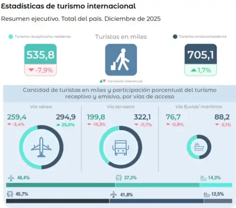Click the Variación interanual legend arrows

(x=103, y=81)
